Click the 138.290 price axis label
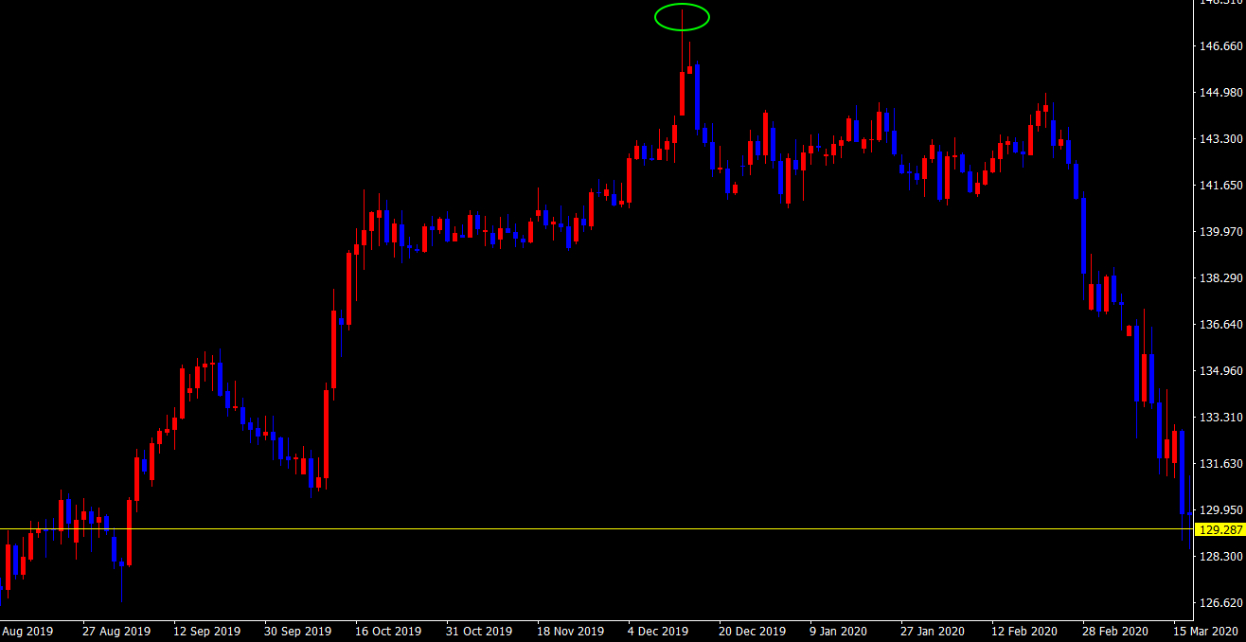This screenshot has height=642, width=1246. 1219,278
